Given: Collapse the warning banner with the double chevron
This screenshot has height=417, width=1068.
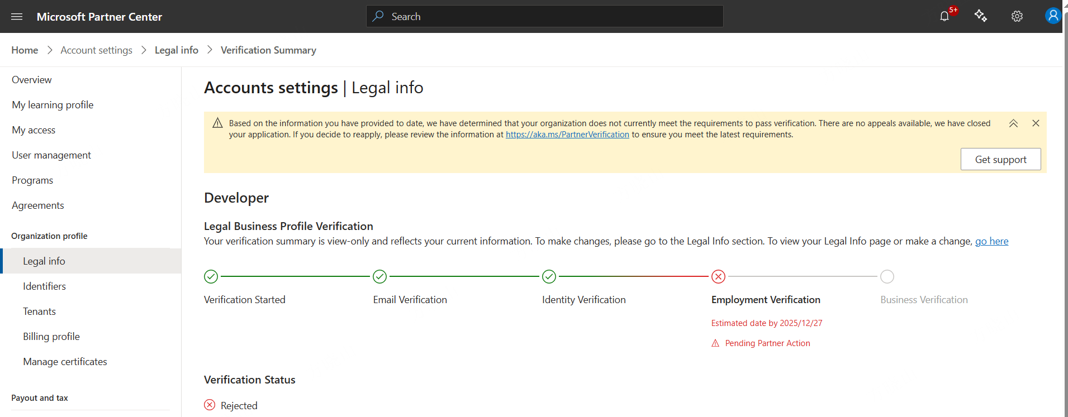Looking at the screenshot, I should pos(1013,123).
